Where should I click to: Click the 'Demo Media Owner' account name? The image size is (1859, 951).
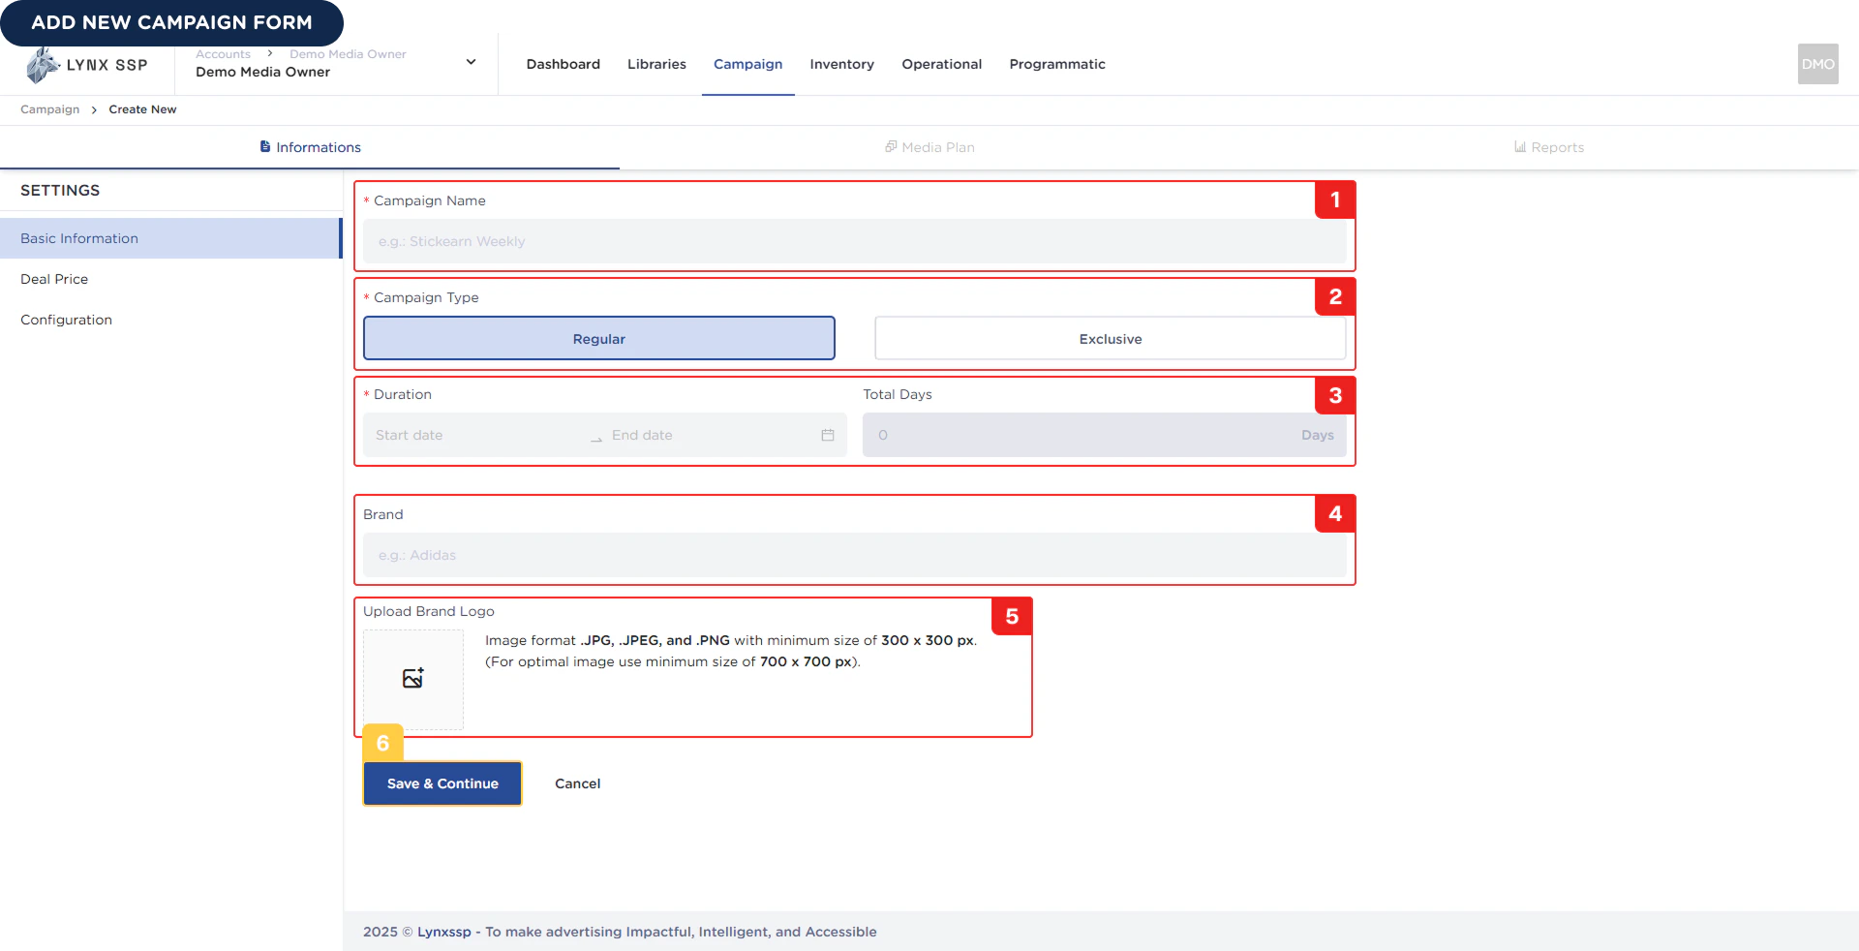(262, 72)
